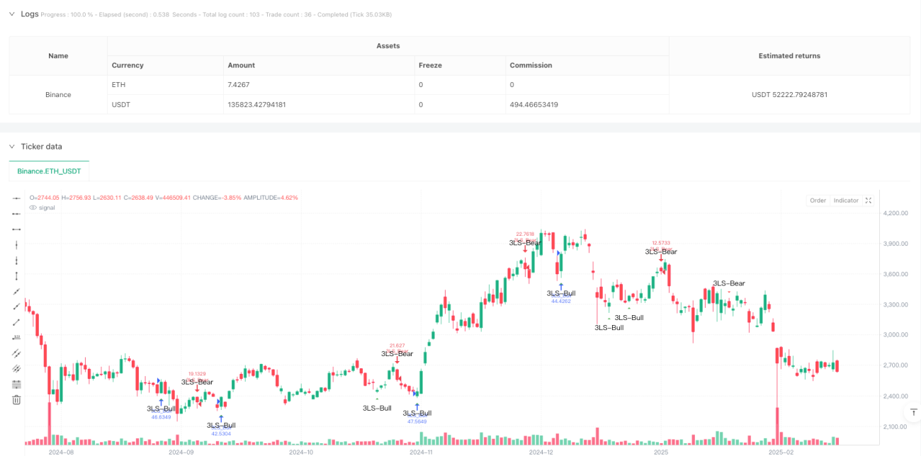Click the 3LS-Bull marker labeled 44.4262
Screen dimensions: 921x456
[561, 292]
